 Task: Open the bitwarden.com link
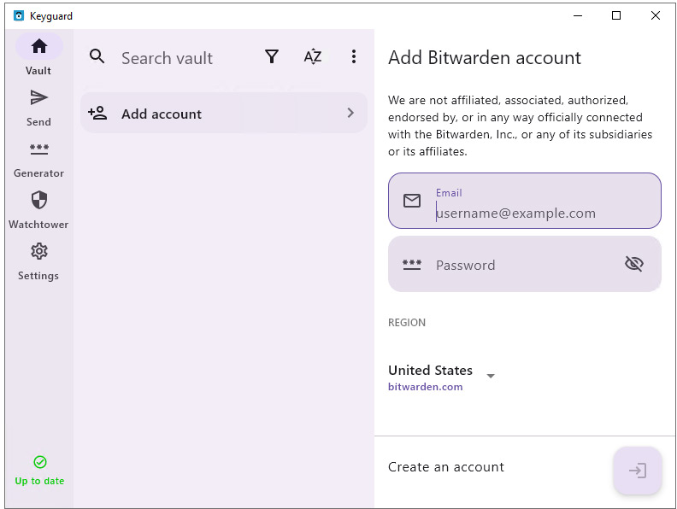click(x=426, y=387)
